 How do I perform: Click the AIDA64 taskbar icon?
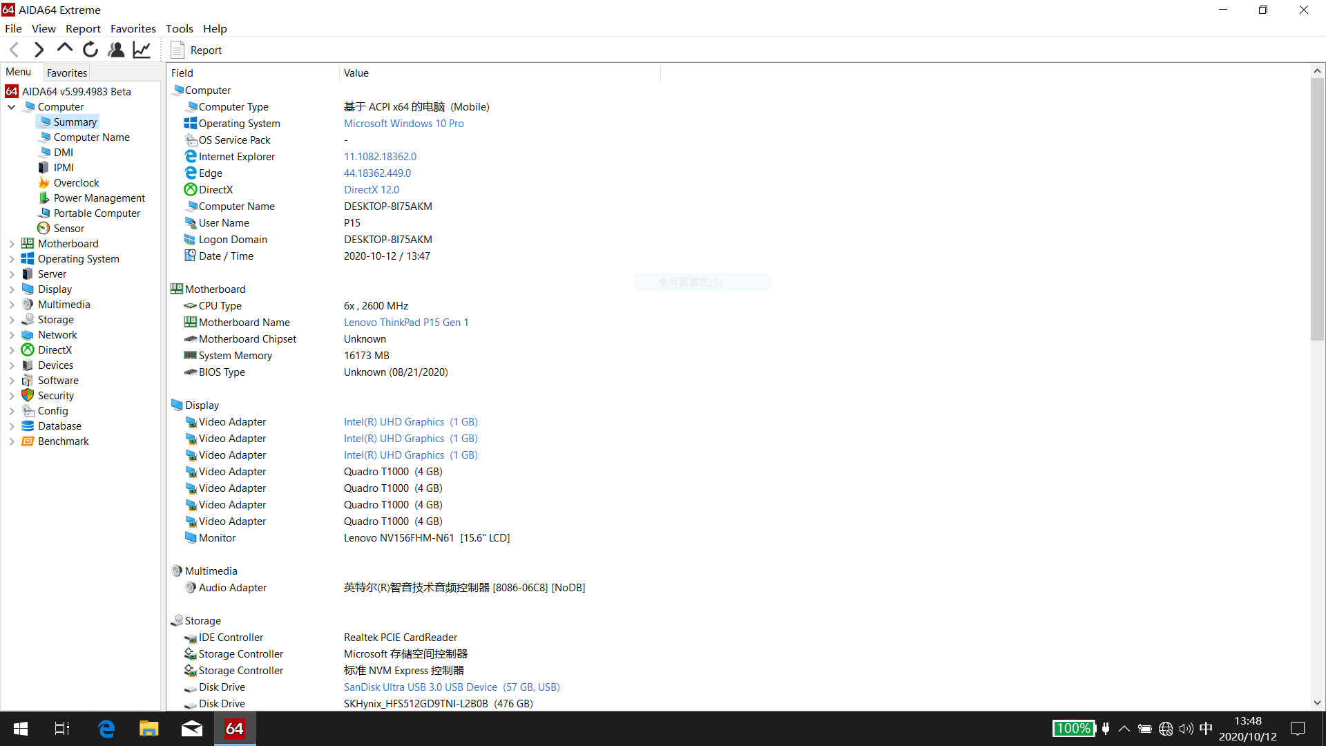click(x=235, y=729)
